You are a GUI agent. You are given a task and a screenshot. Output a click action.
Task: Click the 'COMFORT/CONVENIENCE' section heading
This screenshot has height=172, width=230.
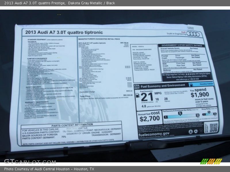click(x=37, y=58)
